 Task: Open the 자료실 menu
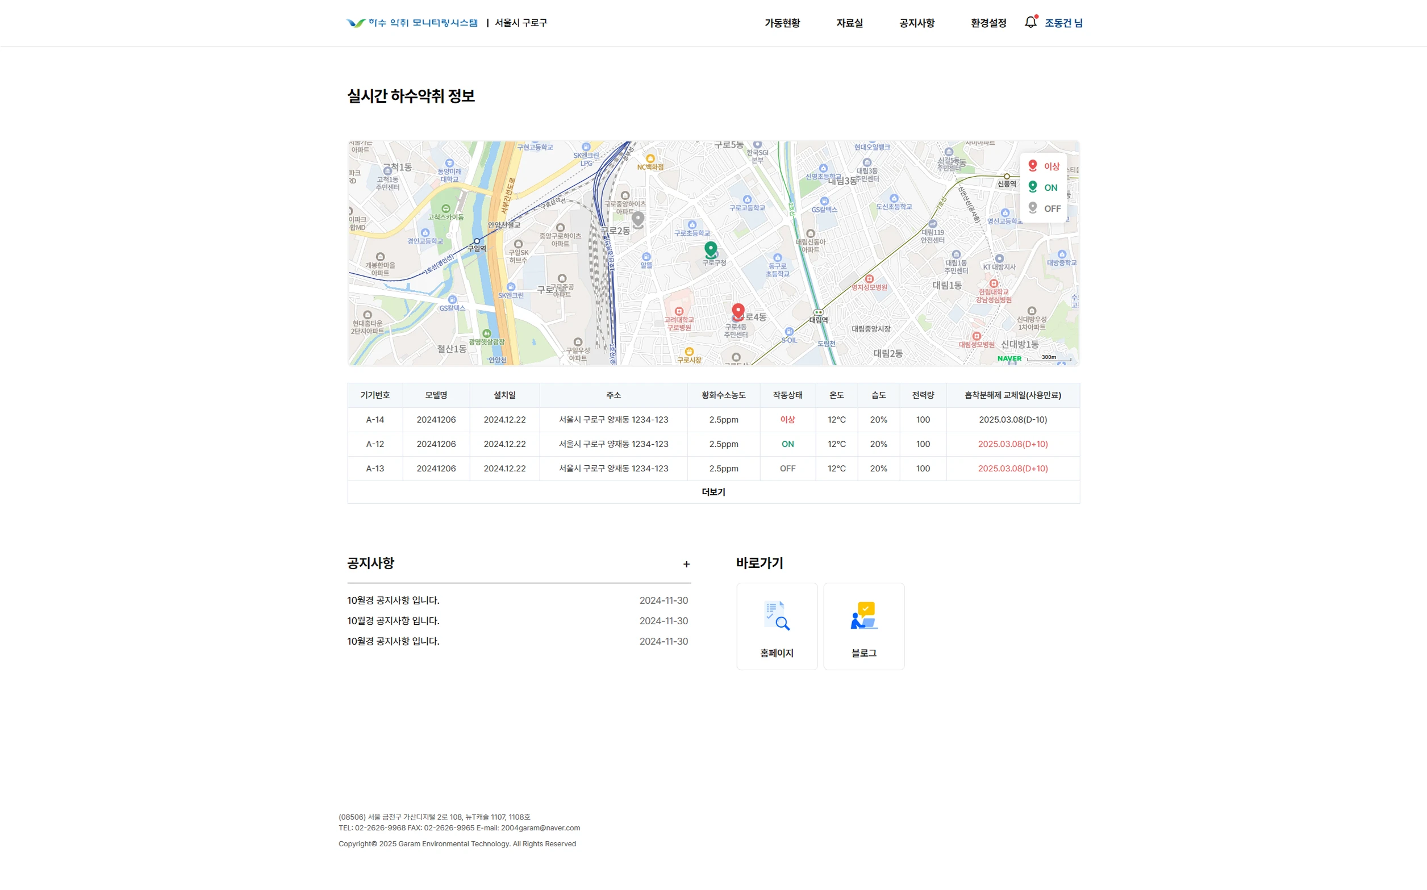(849, 23)
